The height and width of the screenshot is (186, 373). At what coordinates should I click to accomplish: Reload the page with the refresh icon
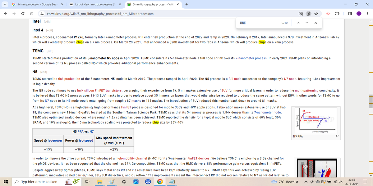point(23,14)
